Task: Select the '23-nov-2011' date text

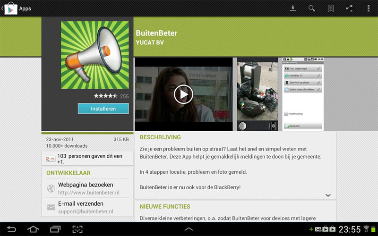Action: click(x=60, y=139)
